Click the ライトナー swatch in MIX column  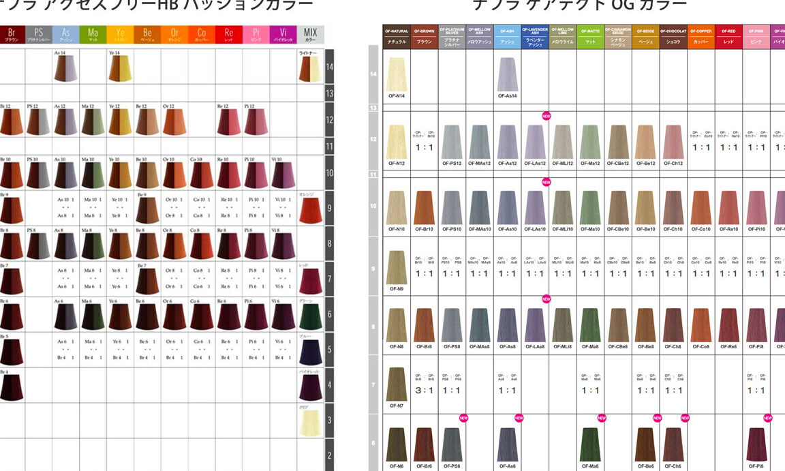[311, 69]
